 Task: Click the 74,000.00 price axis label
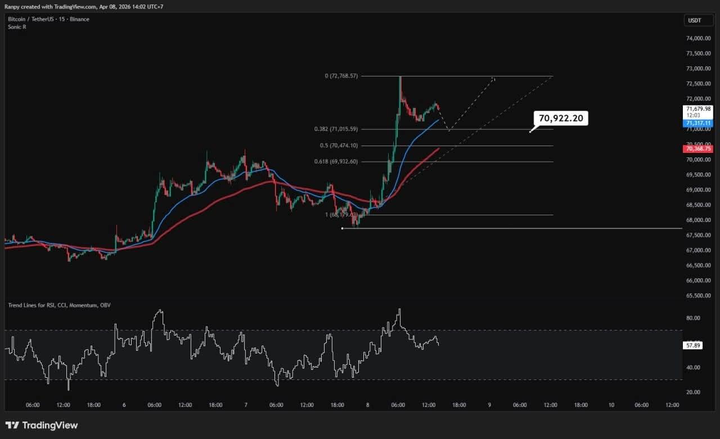(699, 38)
